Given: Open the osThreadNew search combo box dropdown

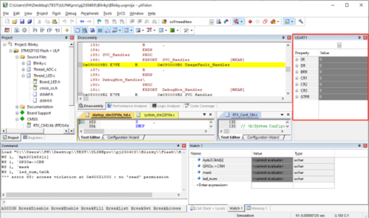Looking at the screenshot, I should pyautogui.click(x=212, y=22).
